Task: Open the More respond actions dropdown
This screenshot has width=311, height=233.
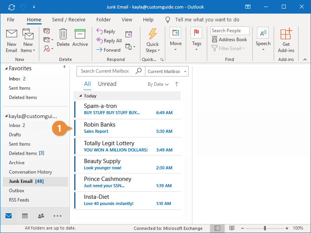Action: pos(130,47)
